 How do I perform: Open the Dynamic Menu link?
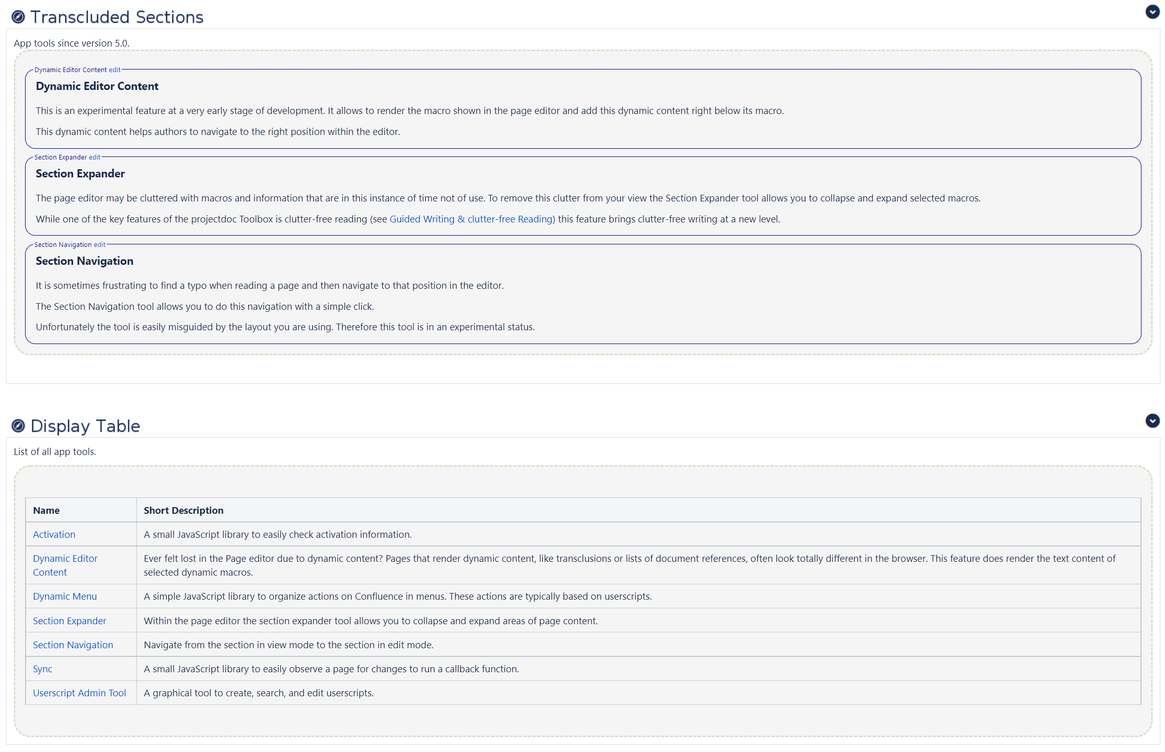[x=65, y=597]
